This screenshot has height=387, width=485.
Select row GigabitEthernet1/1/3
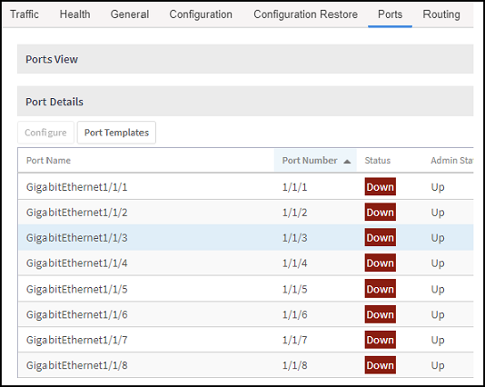245,238
